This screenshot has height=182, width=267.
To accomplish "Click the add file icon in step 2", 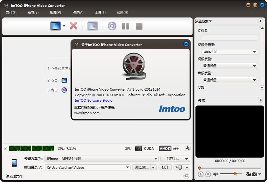I will [64, 80].
